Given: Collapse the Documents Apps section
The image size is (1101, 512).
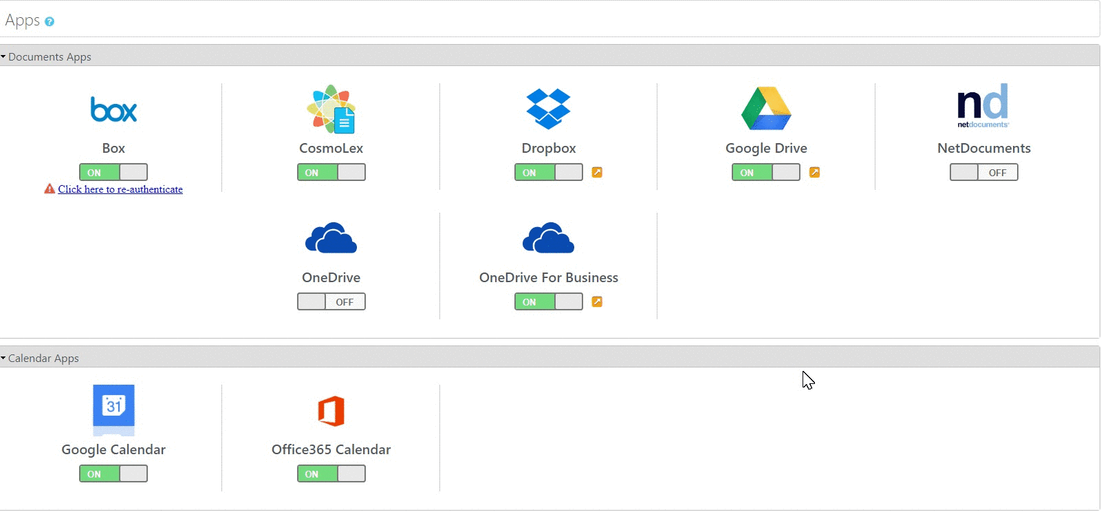Looking at the screenshot, I should [45, 56].
